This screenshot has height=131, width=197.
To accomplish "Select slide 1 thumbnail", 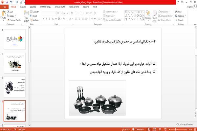I will [x=14, y=39].
